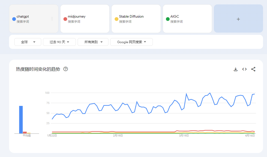Click the blue chatgpt color dot
Image resolution: width=267 pixels, height=157 pixels.
(14, 19)
